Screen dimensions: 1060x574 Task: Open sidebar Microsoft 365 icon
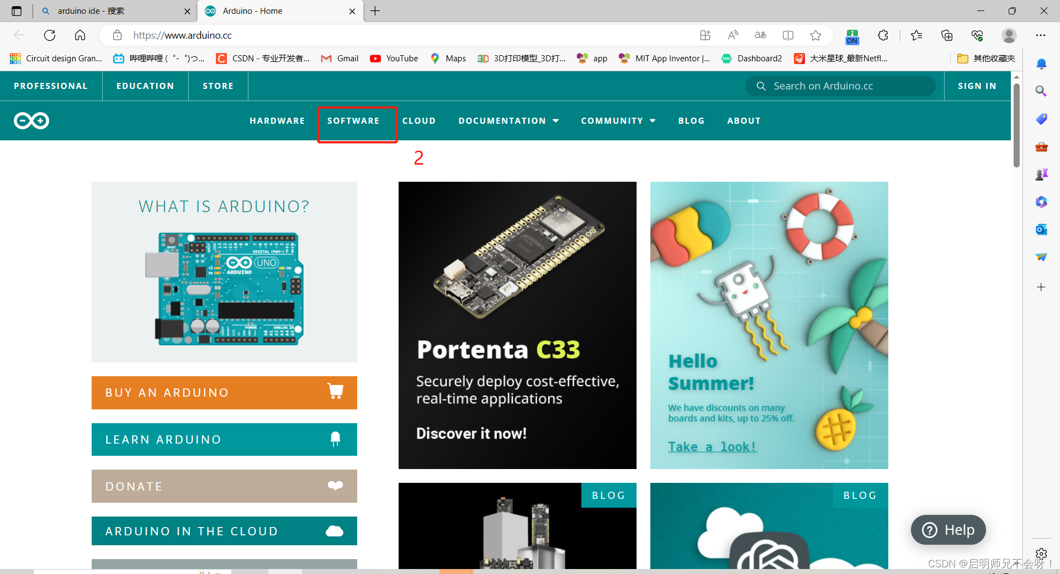point(1041,202)
